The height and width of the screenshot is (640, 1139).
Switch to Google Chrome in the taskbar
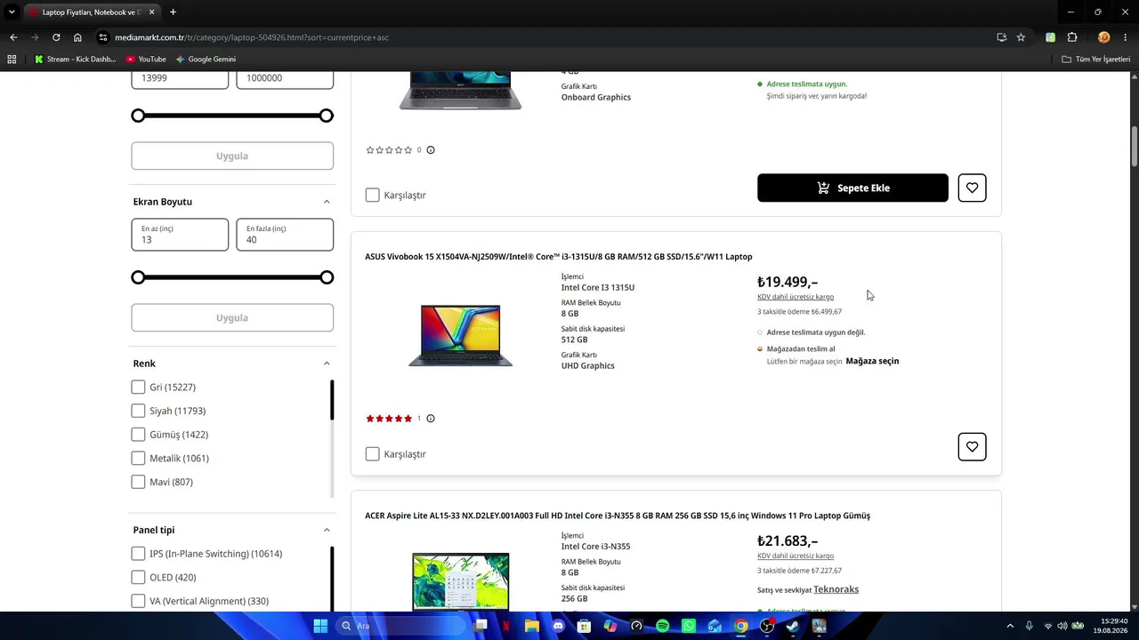tap(741, 626)
